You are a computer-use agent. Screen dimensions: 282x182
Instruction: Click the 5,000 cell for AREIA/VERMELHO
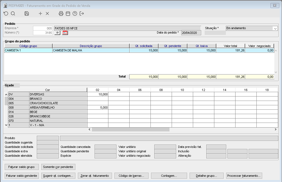98,107
